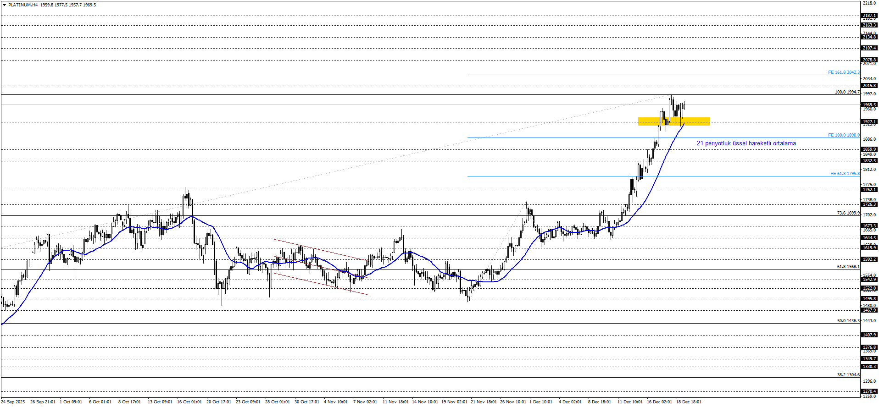Click the 2187.1 price level tag
Image resolution: width=879 pixels, height=407 pixels.
[x=869, y=16]
